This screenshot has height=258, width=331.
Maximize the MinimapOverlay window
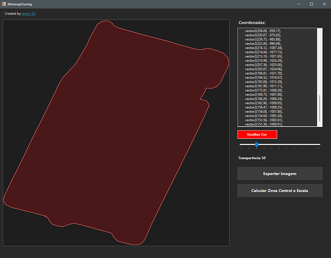click(x=311, y=4)
